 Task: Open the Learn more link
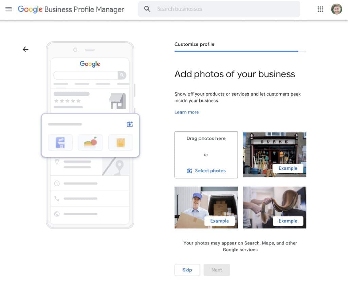click(x=187, y=112)
